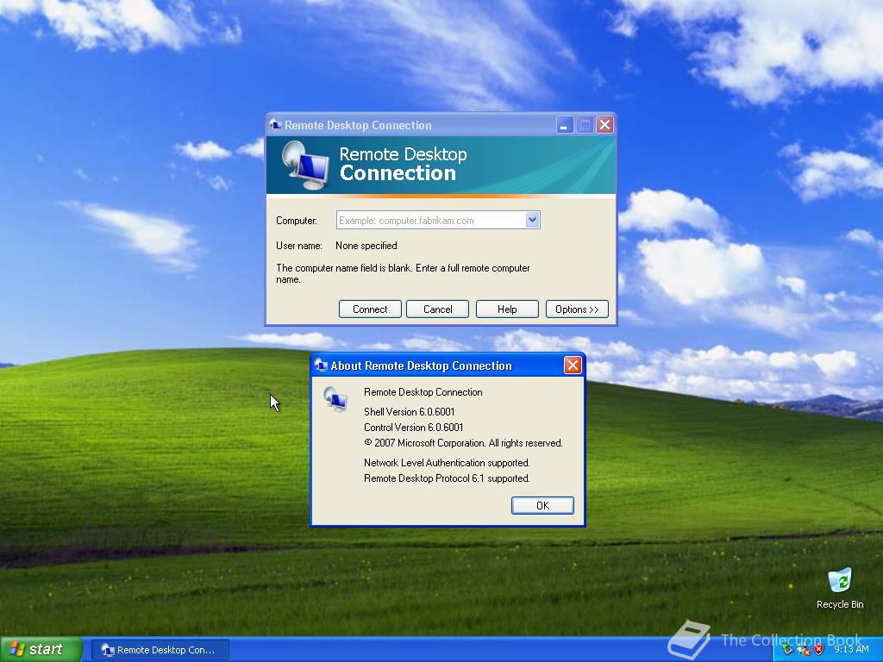Click the disconnected network tray icon
This screenshot has width=883, height=662.
(803, 649)
